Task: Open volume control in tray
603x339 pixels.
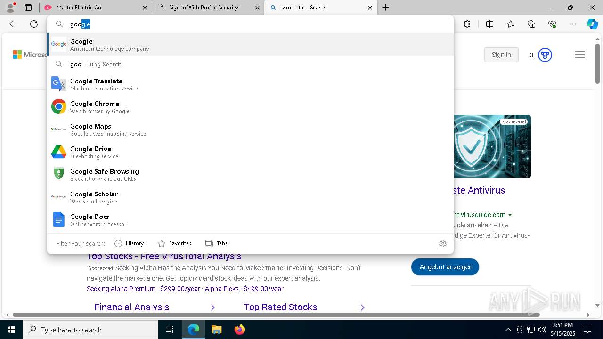Action: [x=542, y=330]
